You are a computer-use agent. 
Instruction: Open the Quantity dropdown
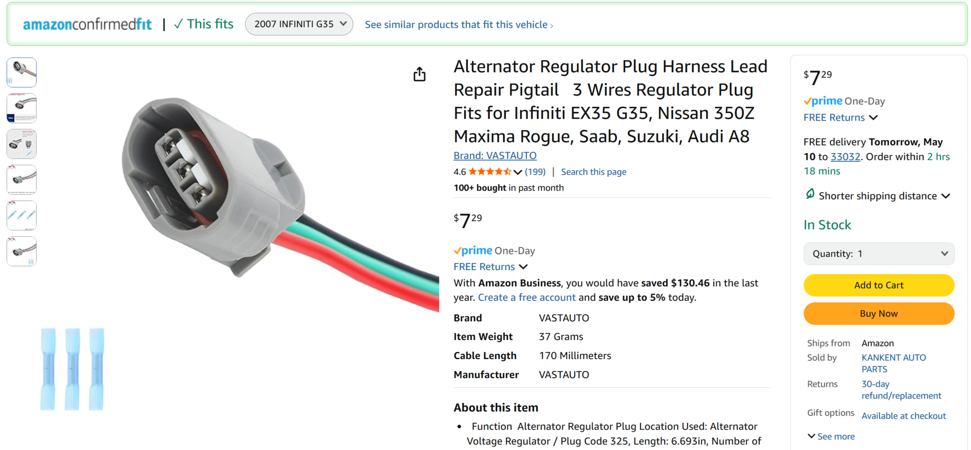coord(879,254)
